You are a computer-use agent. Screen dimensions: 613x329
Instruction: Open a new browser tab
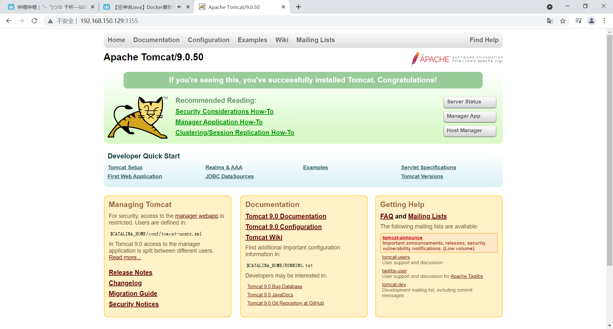click(x=299, y=7)
